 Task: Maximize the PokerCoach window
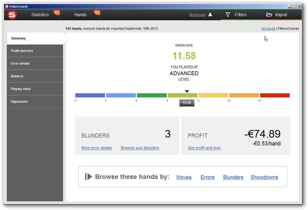click(294, 6)
